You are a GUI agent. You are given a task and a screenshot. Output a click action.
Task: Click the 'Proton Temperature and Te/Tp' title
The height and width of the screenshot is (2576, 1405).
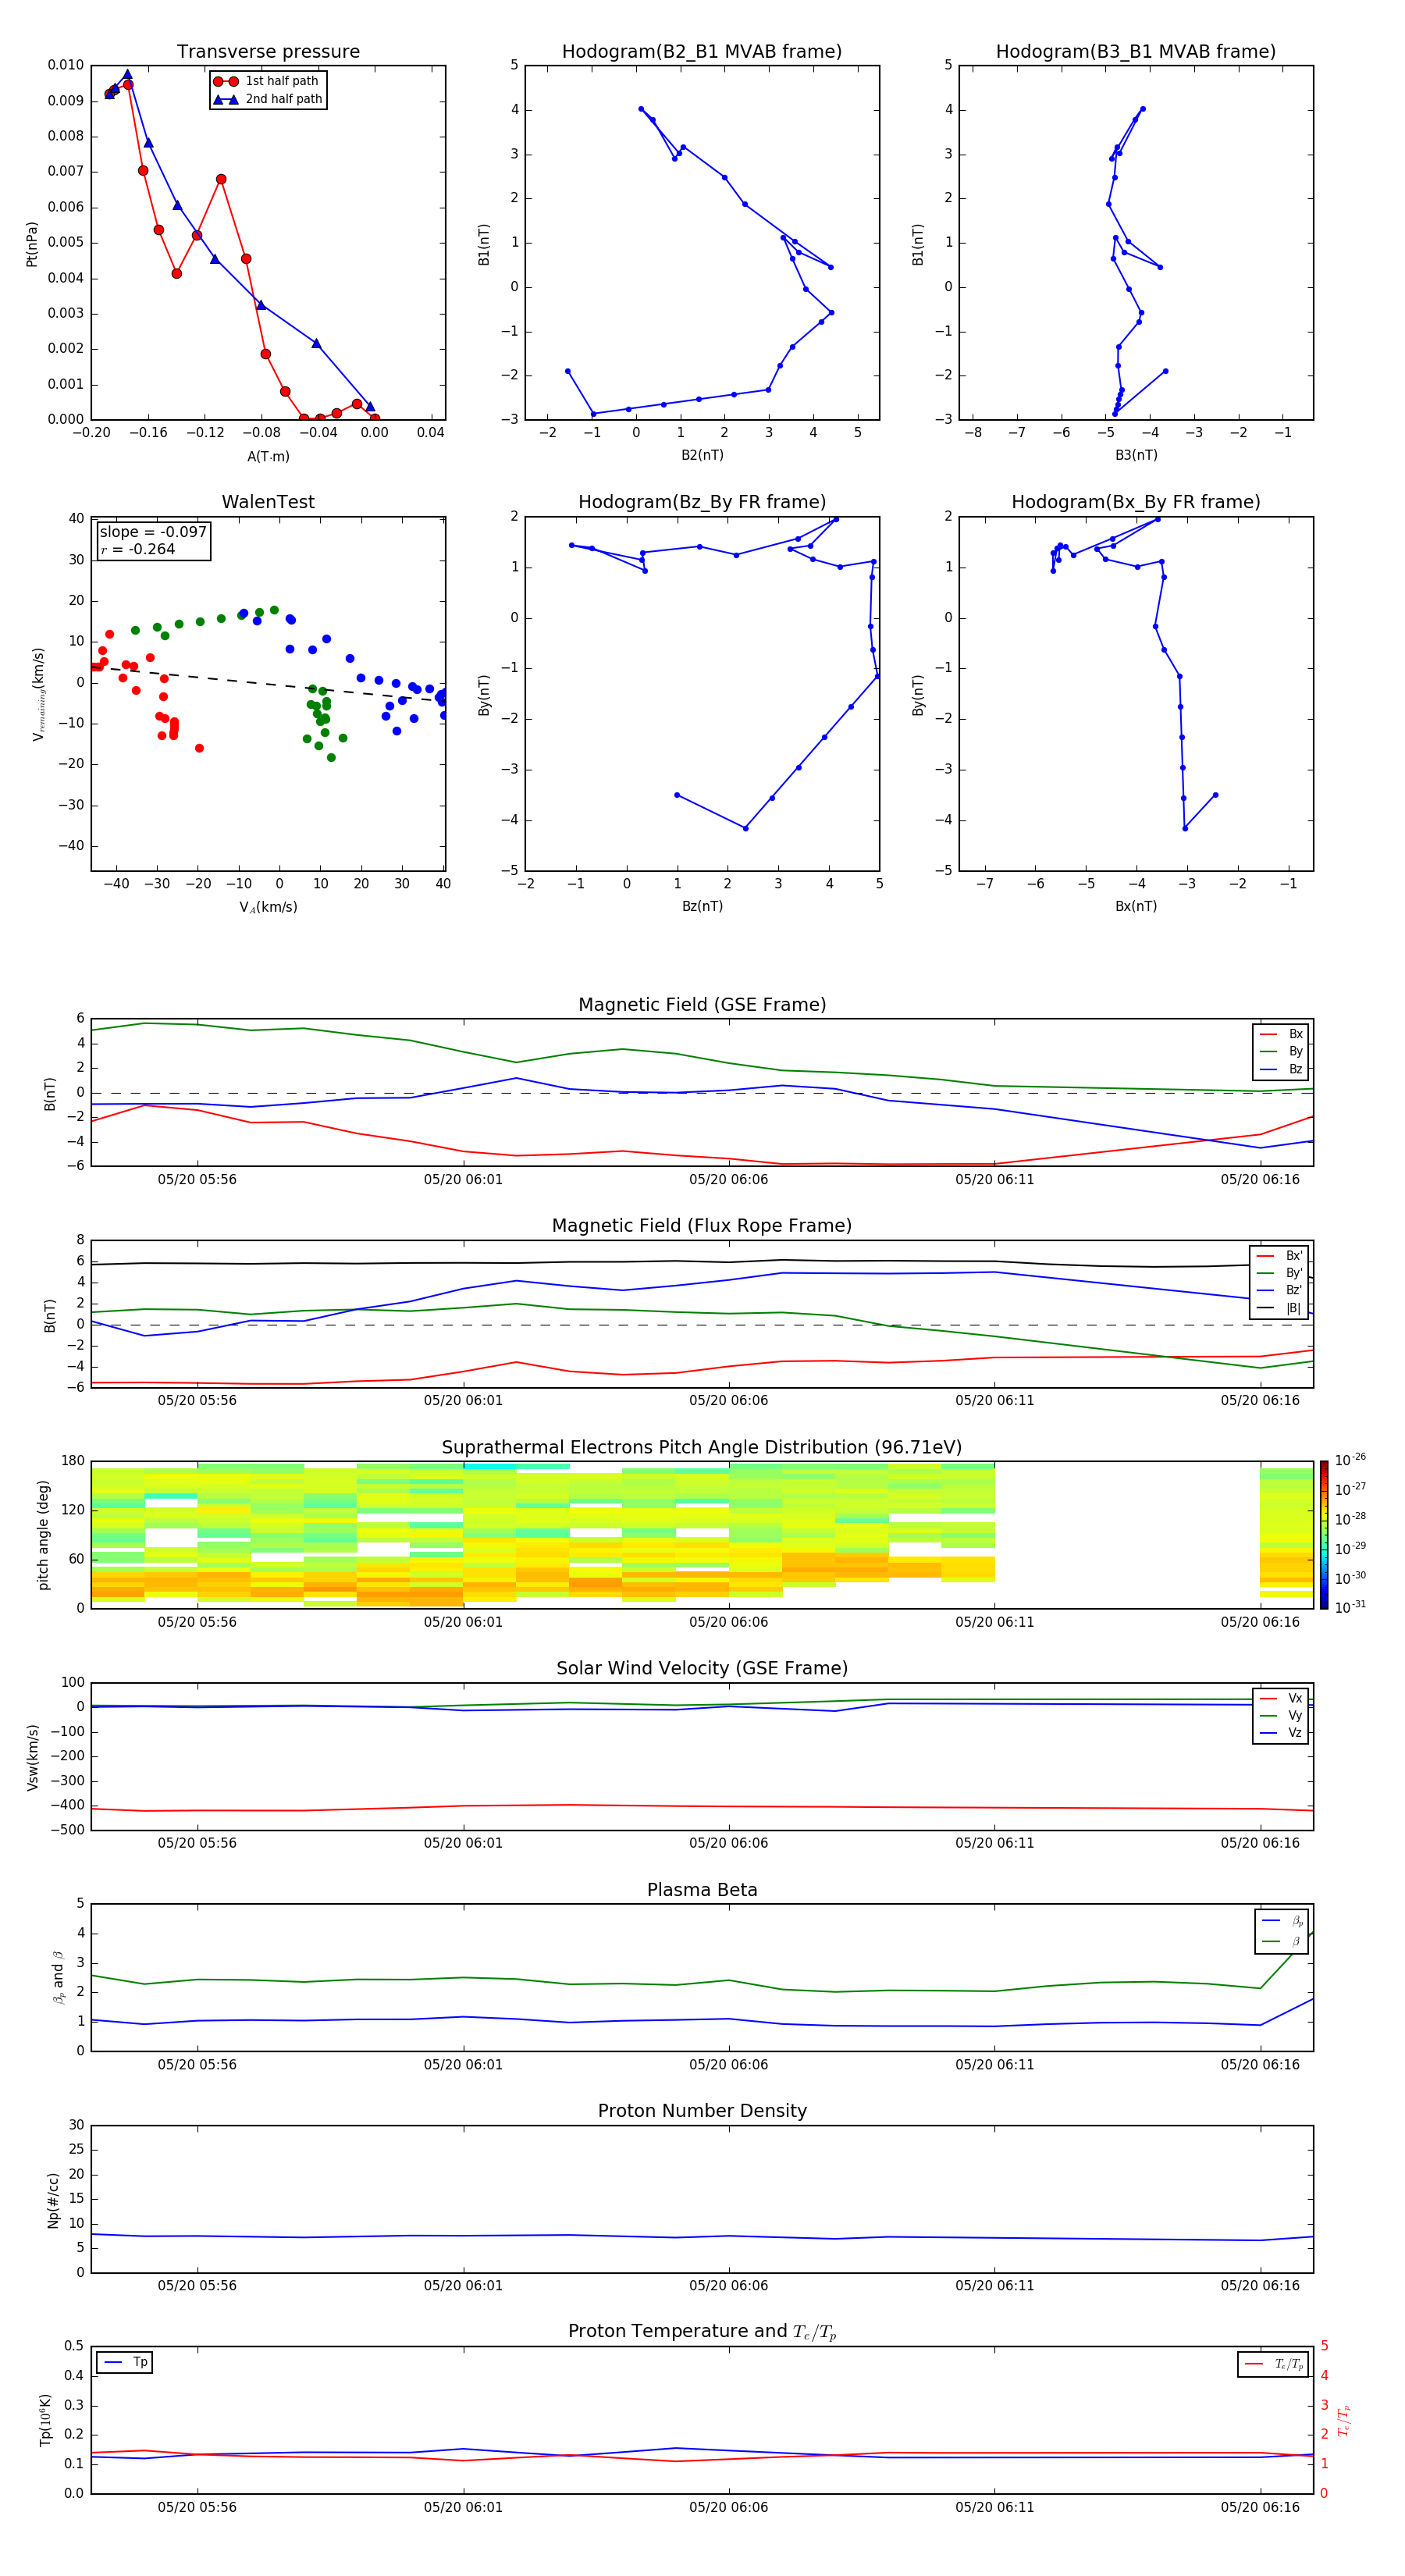coord(702,2332)
